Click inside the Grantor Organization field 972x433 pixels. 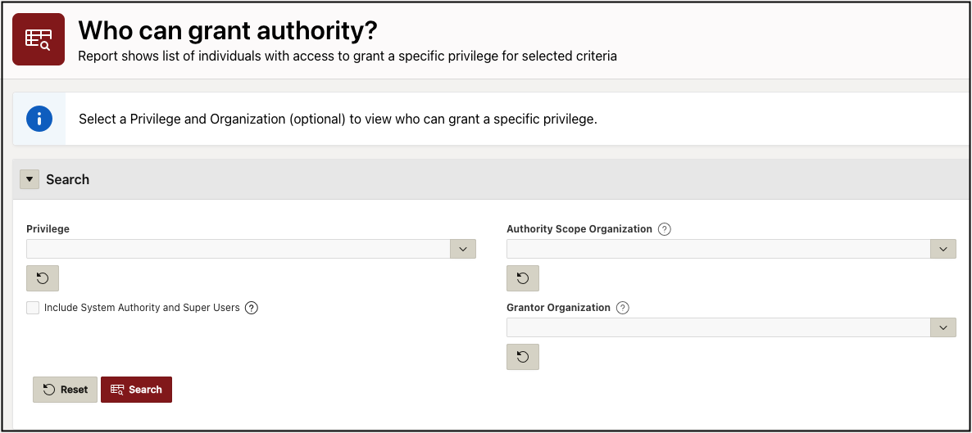pos(718,327)
